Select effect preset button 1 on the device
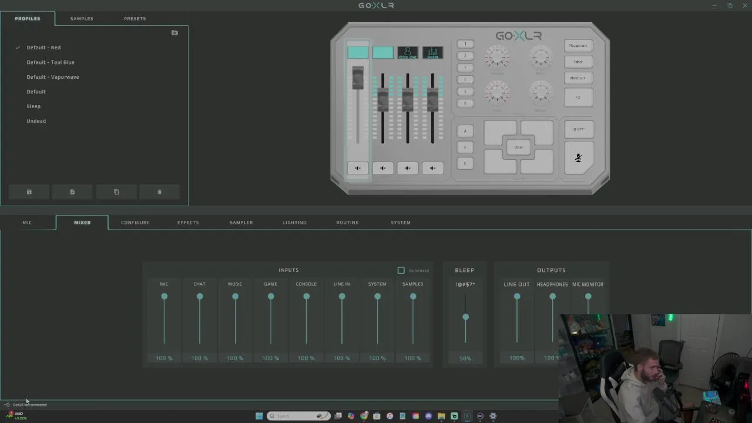The image size is (752, 423). [465, 44]
